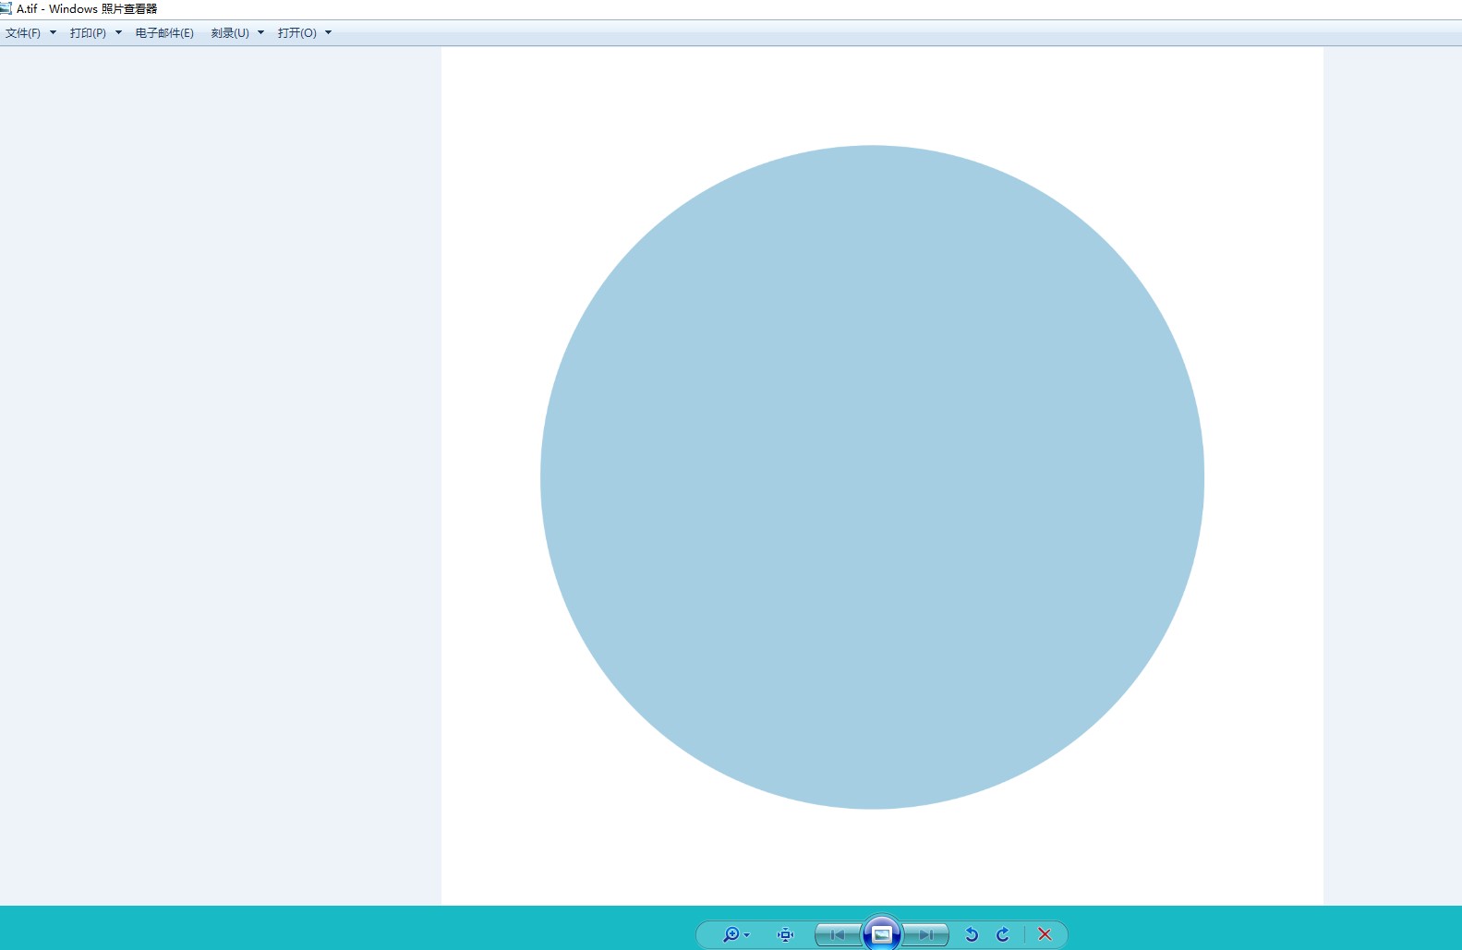Expand the zoom slider dropdown arrow
1462x950 pixels.
747,935
